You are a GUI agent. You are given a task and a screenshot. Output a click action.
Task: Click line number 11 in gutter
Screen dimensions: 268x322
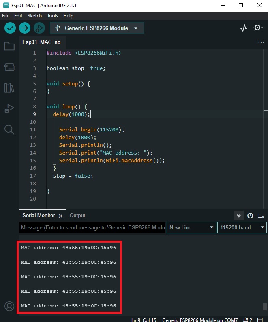(x=33, y=129)
